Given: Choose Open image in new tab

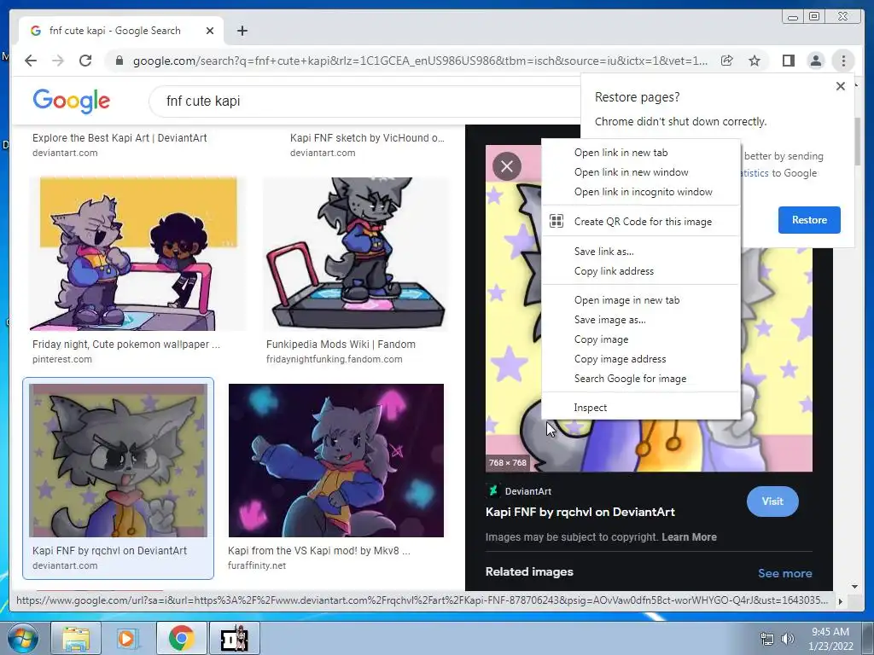Looking at the screenshot, I should 641,300.
